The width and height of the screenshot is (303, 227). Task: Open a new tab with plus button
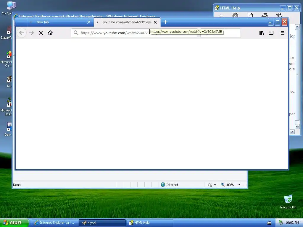click(165, 22)
